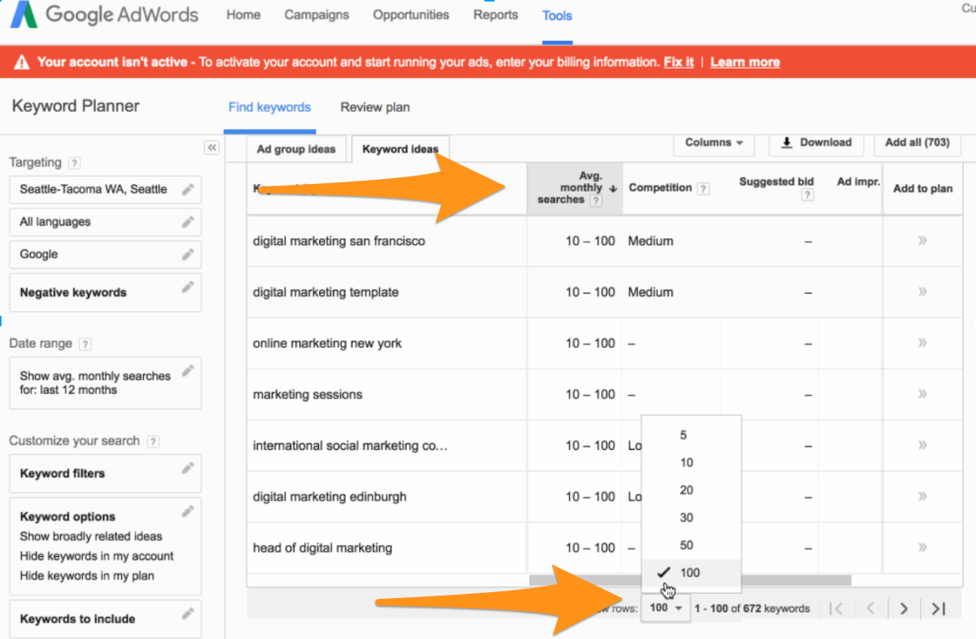Image resolution: width=976 pixels, height=639 pixels.
Task: Go to previous page of keywords
Action: [871, 609]
